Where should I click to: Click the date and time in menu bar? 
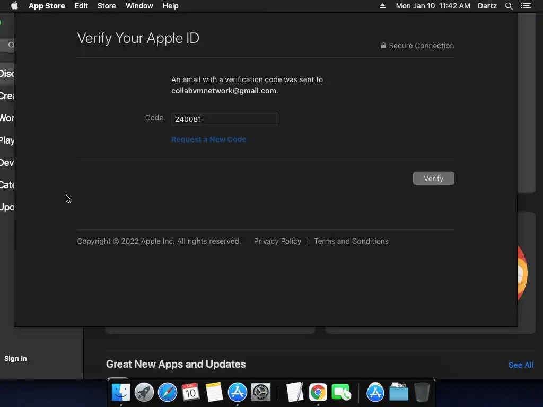433,6
